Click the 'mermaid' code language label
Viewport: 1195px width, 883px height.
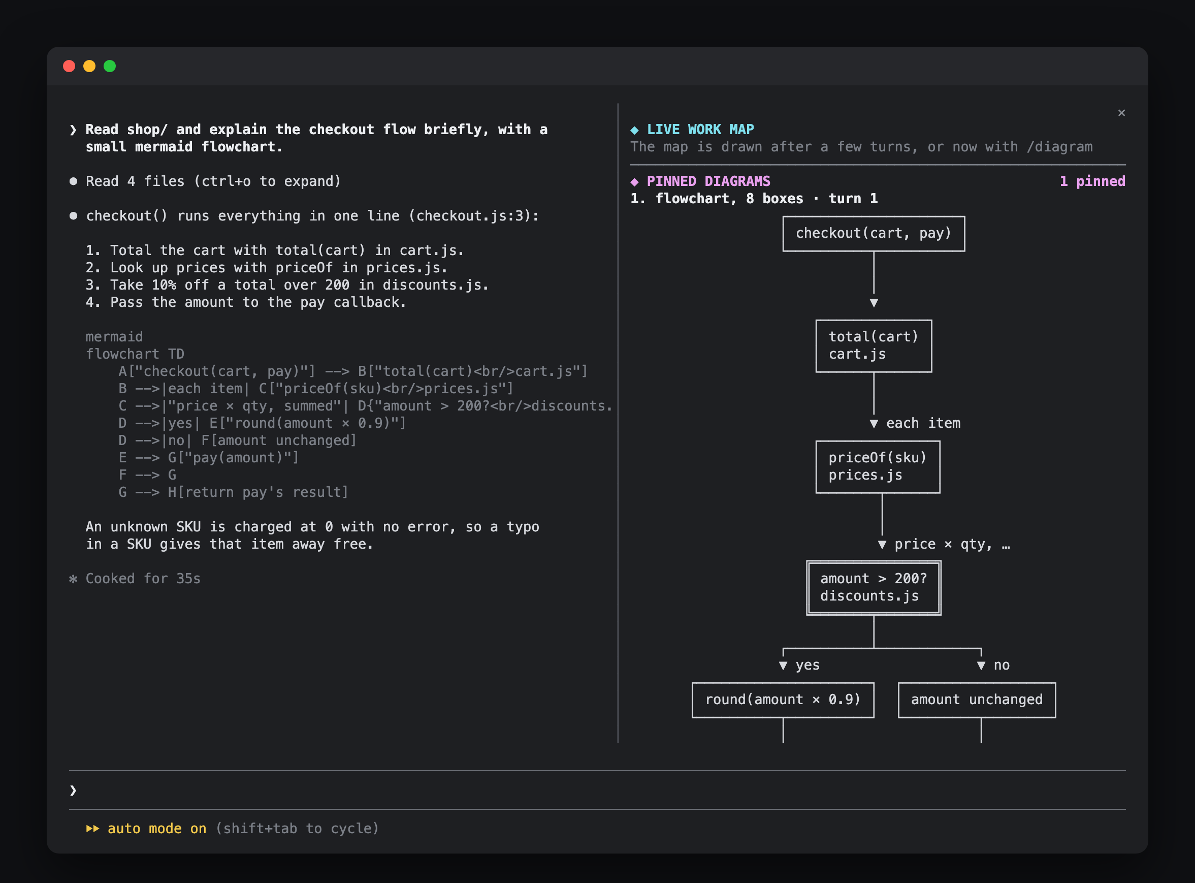click(114, 337)
